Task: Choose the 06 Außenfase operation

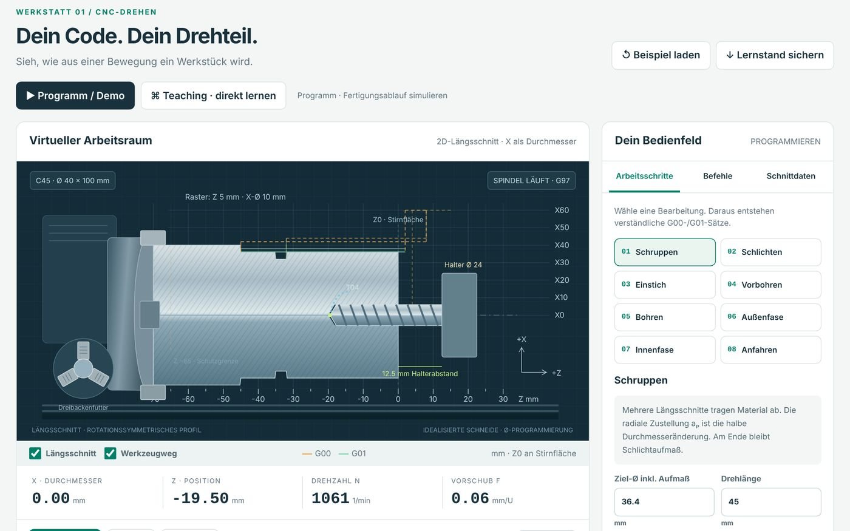Action: (x=770, y=317)
